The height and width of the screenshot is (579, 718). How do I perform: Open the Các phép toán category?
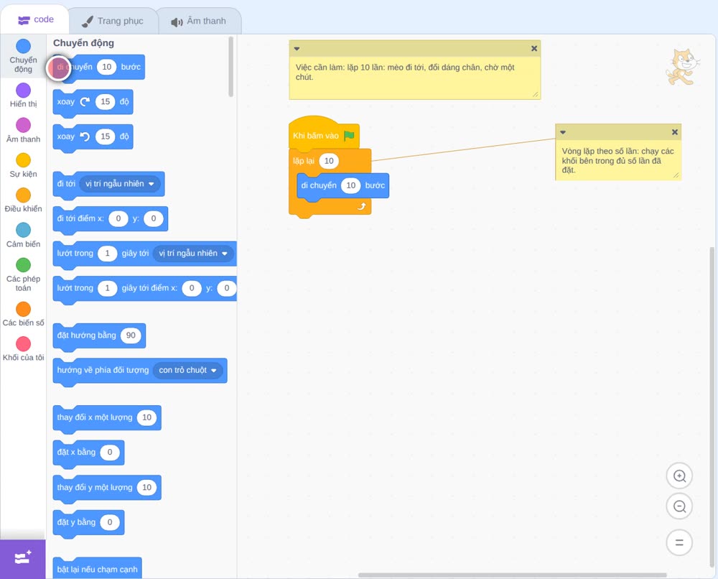click(x=24, y=275)
